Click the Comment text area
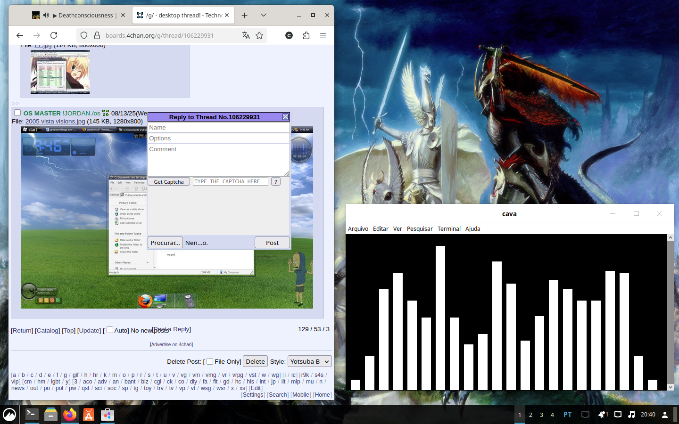 (218, 160)
